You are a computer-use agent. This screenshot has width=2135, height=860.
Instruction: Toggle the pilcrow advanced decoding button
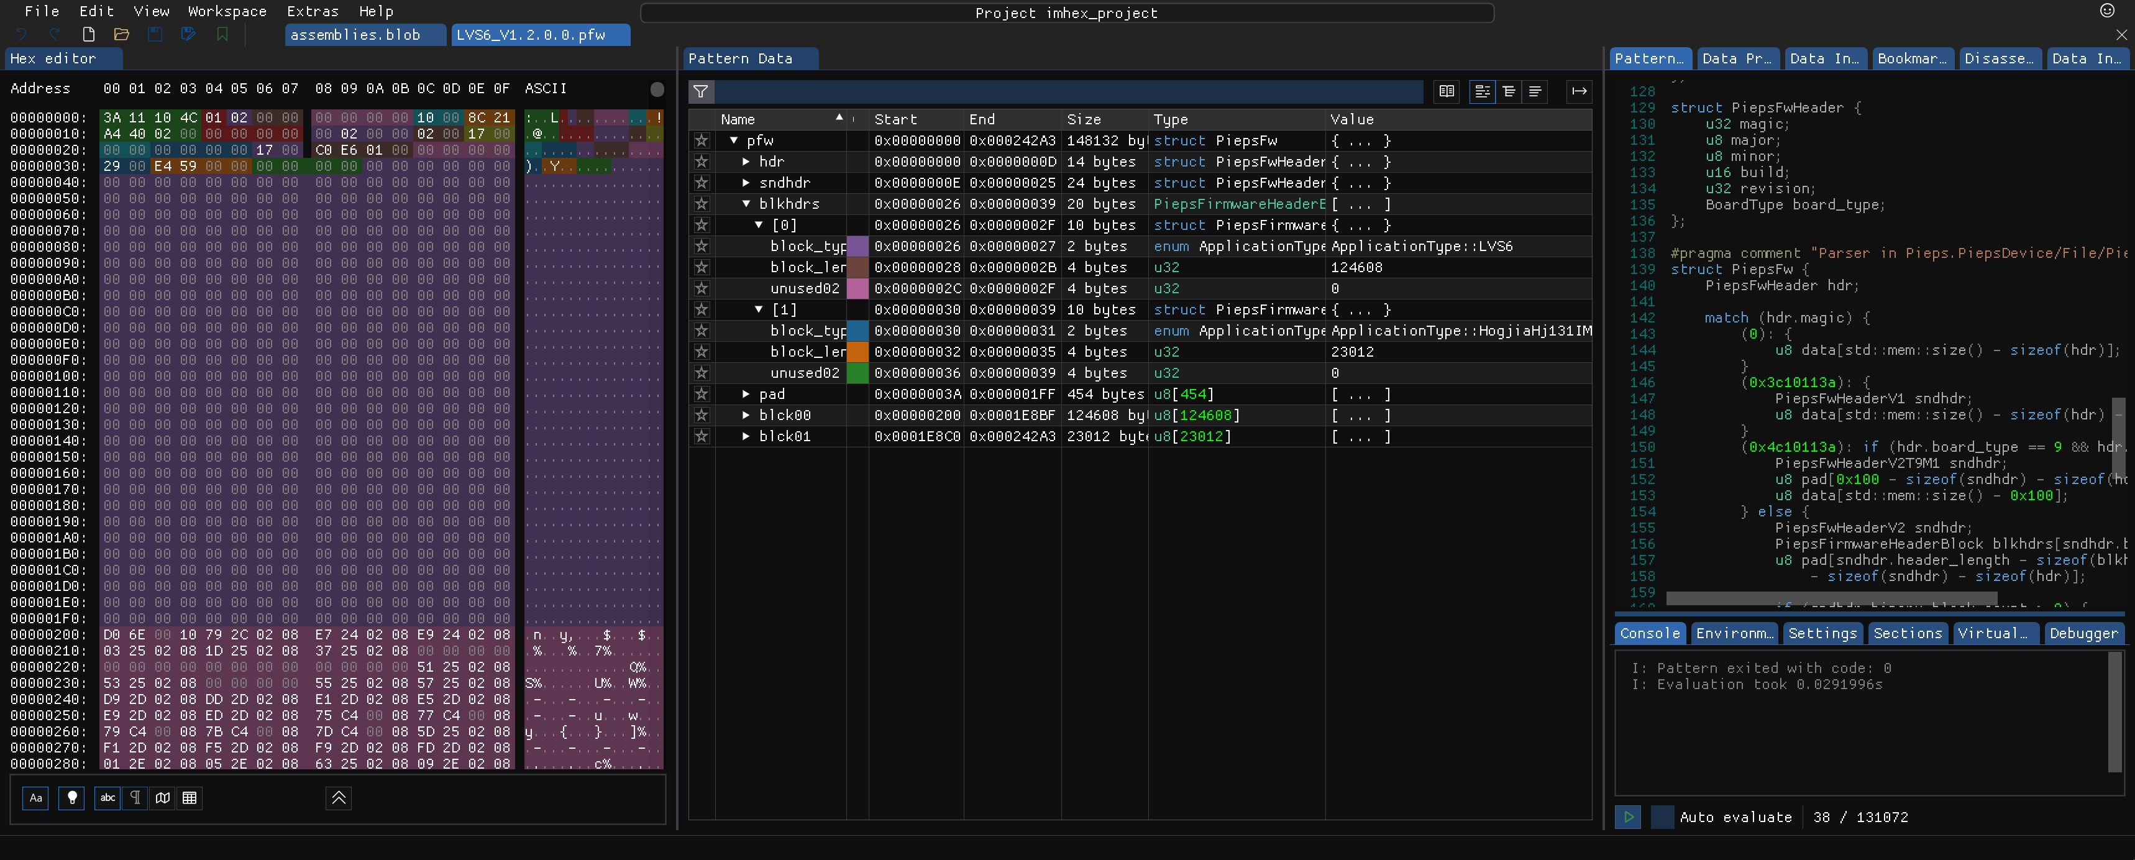click(135, 798)
